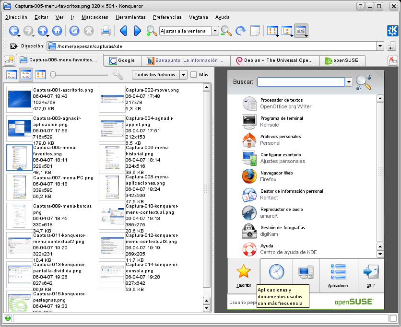Screen dimensions: 401x327
Task: Enable the Más checkbox
Action: coord(194,75)
